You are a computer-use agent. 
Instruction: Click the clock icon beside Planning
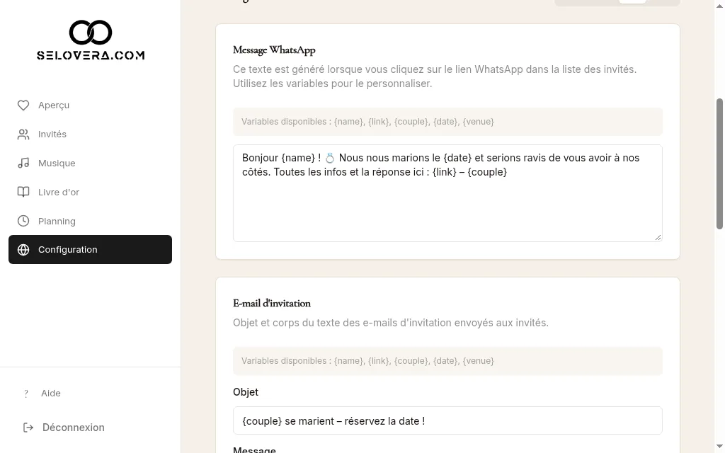point(23,221)
